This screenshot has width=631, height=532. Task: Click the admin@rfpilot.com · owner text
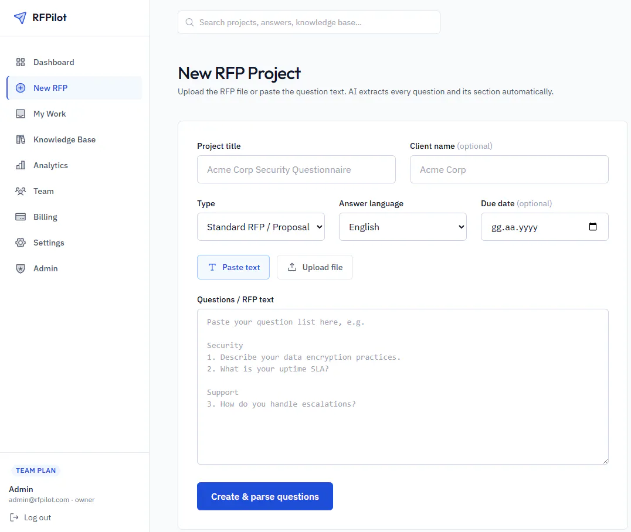52,500
